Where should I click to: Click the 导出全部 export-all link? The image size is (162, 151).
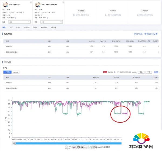[138, 34]
